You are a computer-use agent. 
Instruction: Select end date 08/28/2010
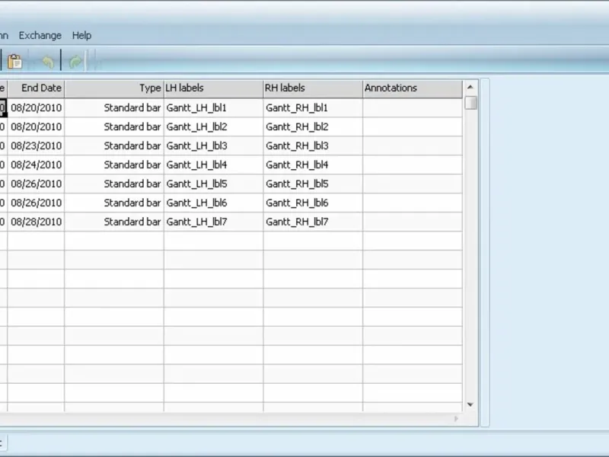tap(36, 222)
